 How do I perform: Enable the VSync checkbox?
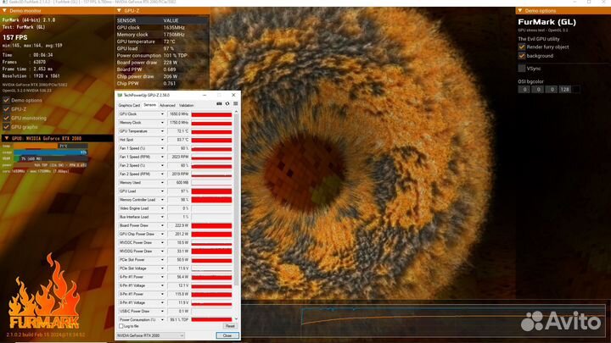coord(522,69)
